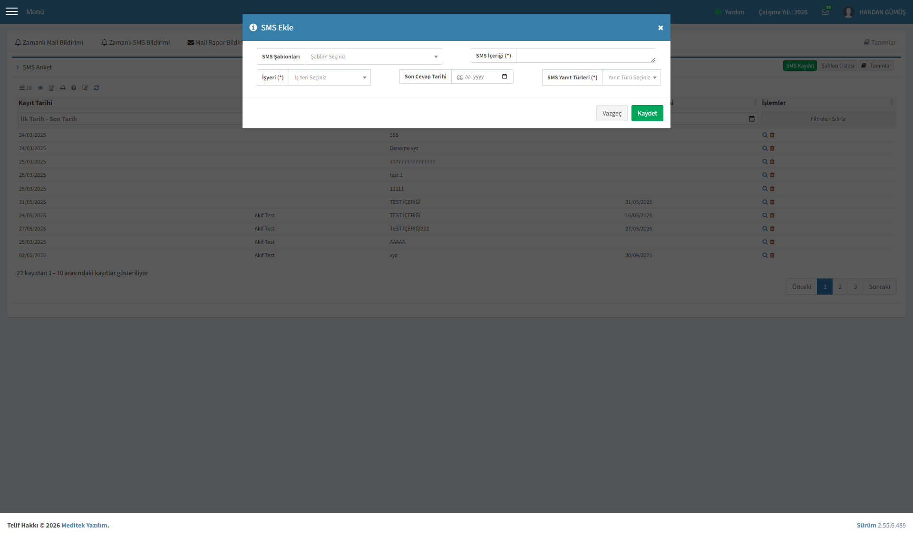The width and height of the screenshot is (913, 537).
Task: Open calendar picker in Son Cevap Tarihi
Action: tap(505, 77)
